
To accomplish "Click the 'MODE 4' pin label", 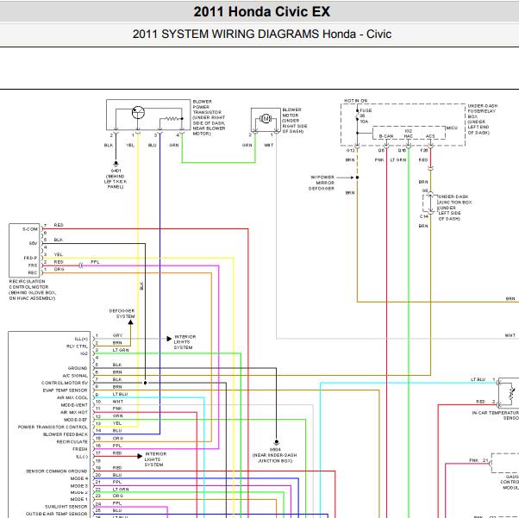I will (x=79, y=478).
